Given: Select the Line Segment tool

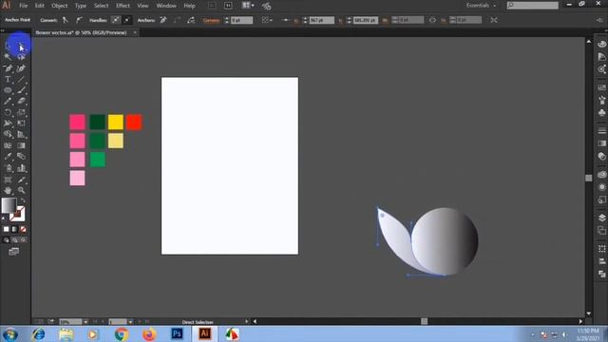Looking at the screenshot, I should tap(21, 79).
